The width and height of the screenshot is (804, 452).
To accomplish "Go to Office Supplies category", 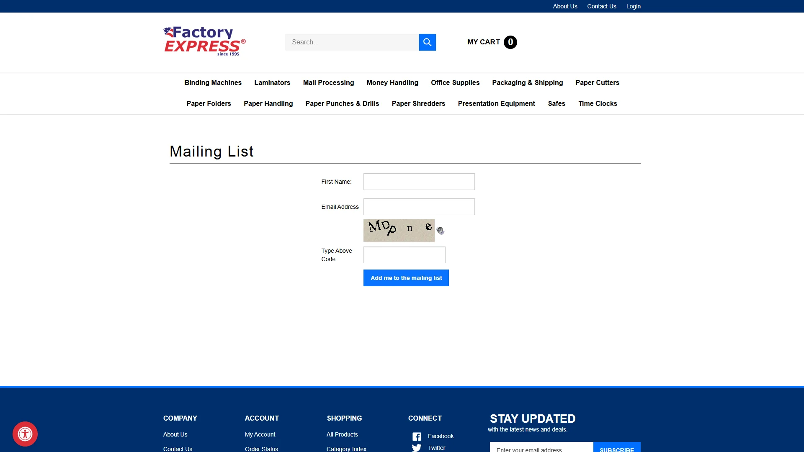I will (x=455, y=83).
